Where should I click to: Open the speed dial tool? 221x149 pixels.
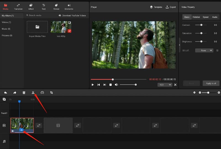[x=42, y=93]
